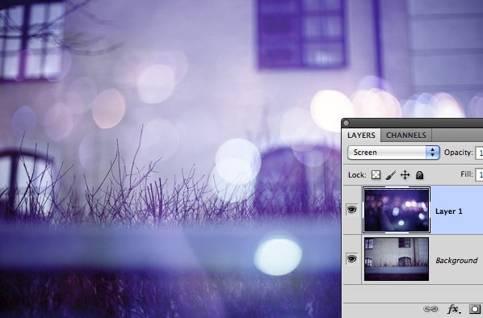Image resolution: width=483 pixels, height=318 pixels.
Task: Select the Layer 1 name label
Action: pyautogui.click(x=449, y=211)
